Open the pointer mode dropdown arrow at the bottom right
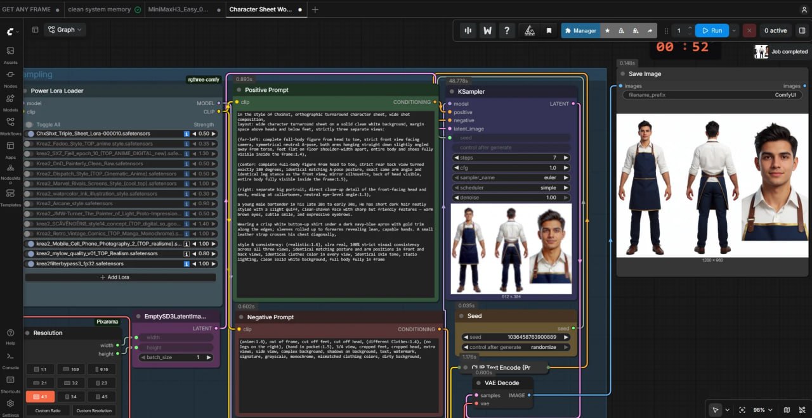 pos(727,410)
